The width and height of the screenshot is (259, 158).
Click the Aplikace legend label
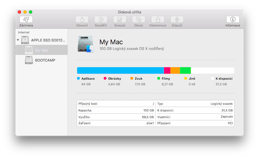[x=88, y=79]
